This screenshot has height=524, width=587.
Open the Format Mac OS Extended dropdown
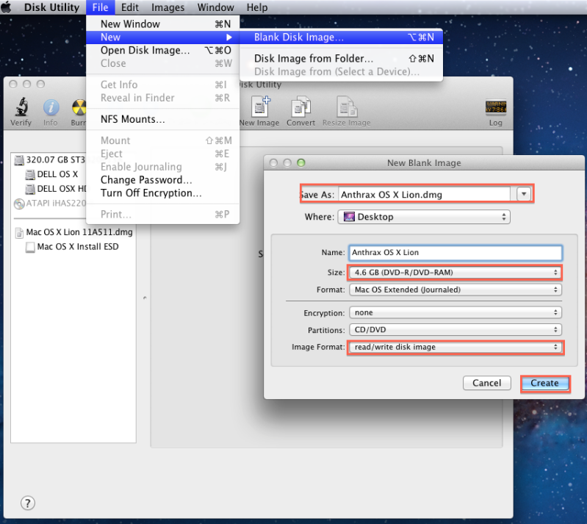coord(455,290)
